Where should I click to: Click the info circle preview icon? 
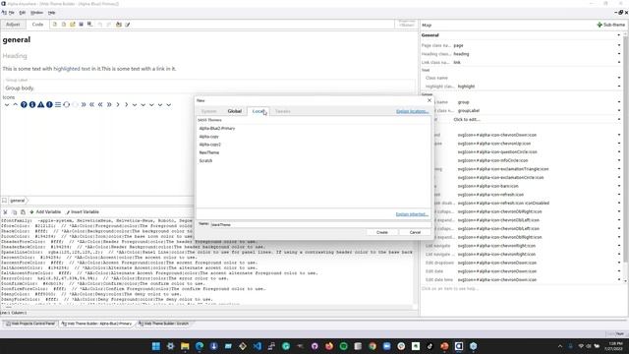pyautogui.click(x=32, y=105)
